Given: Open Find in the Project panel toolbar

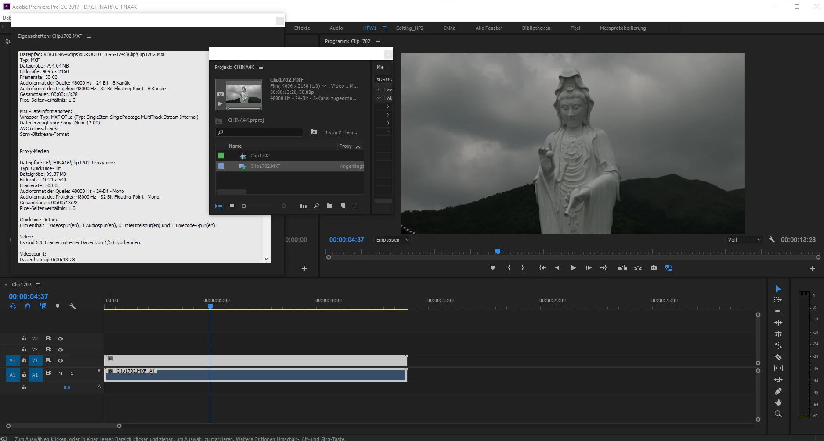Looking at the screenshot, I should coord(316,206).
